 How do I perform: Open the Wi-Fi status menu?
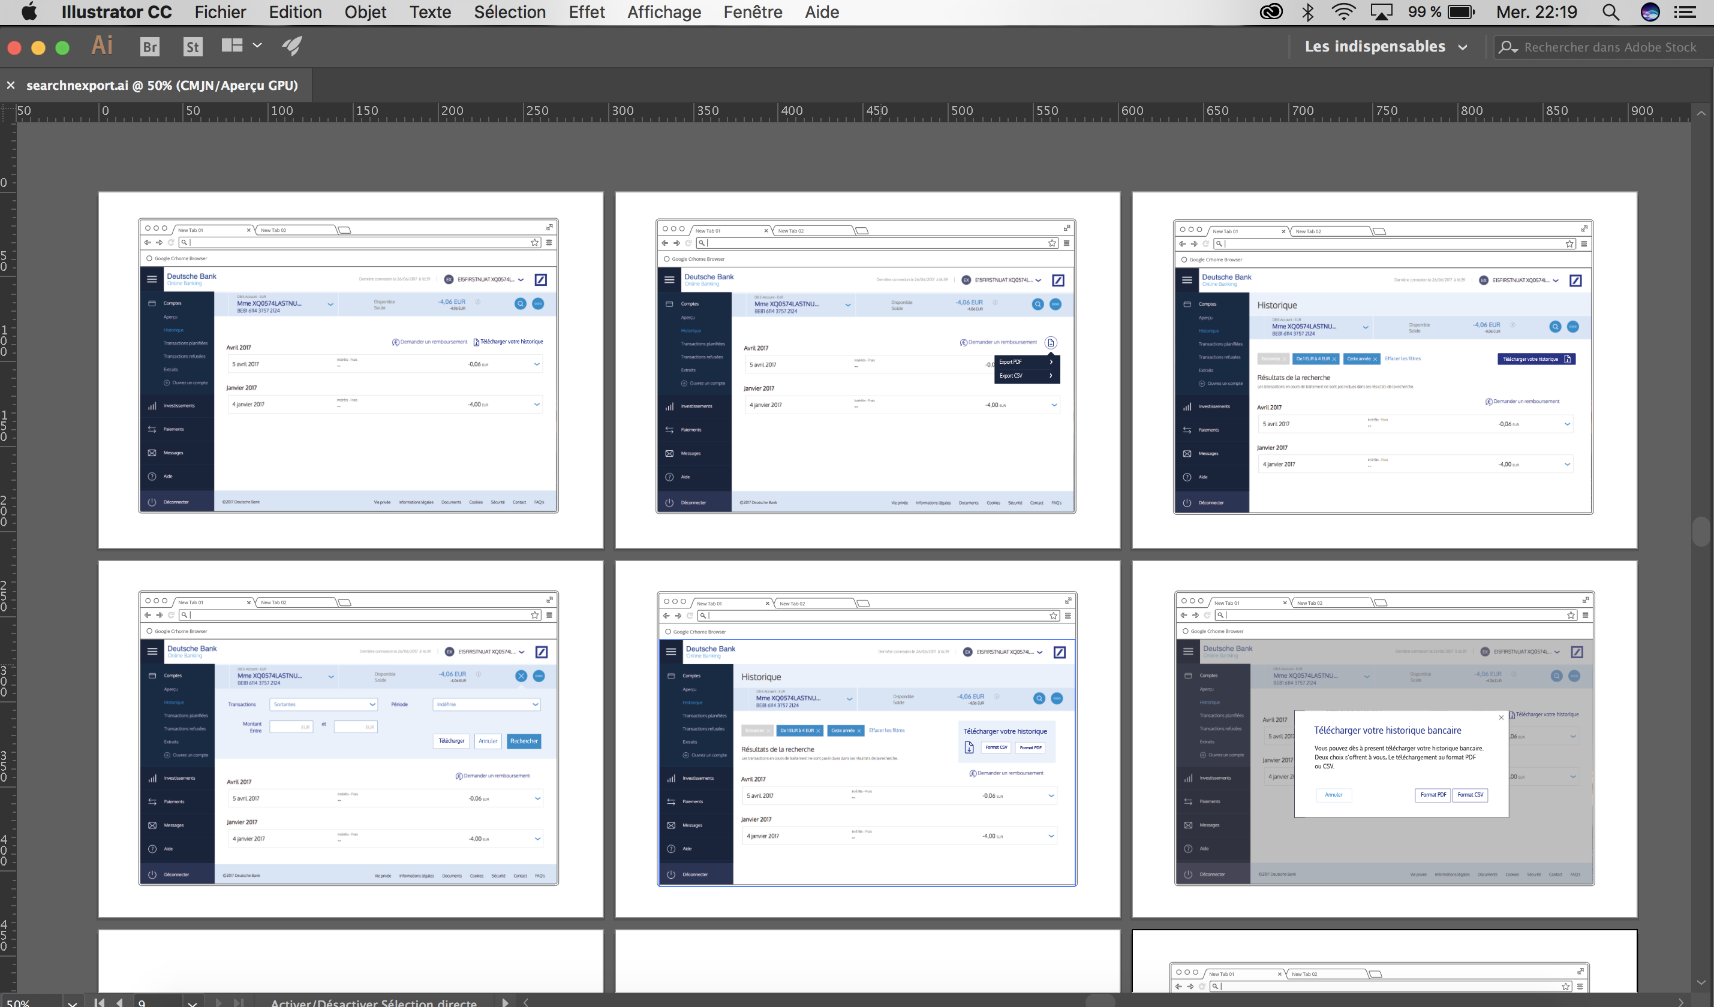pos(1343,11)
